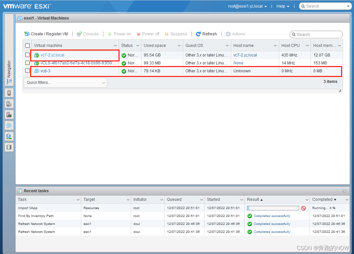
Task: Open Manage icon in Navigator sidebar
Action: point(9,104)
